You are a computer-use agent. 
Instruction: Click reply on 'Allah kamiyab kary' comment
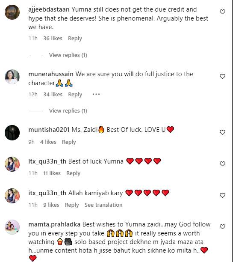pyautogui.click(x=72, y=205)
